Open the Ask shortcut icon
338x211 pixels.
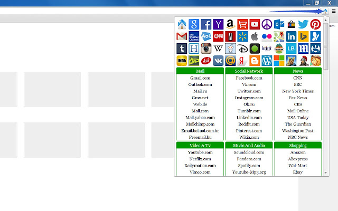(x=206, y=61)
